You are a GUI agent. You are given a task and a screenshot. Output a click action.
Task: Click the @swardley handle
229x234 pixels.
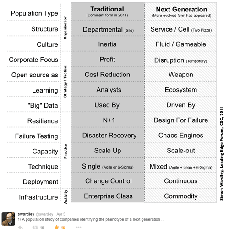pyautogui.click(x=44, y=214)
